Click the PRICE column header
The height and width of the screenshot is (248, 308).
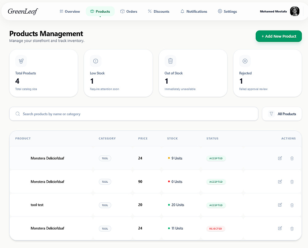tap(143, 138)
